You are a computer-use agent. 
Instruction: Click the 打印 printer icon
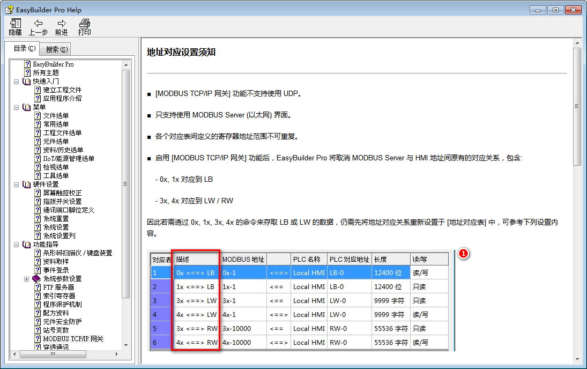85,23
